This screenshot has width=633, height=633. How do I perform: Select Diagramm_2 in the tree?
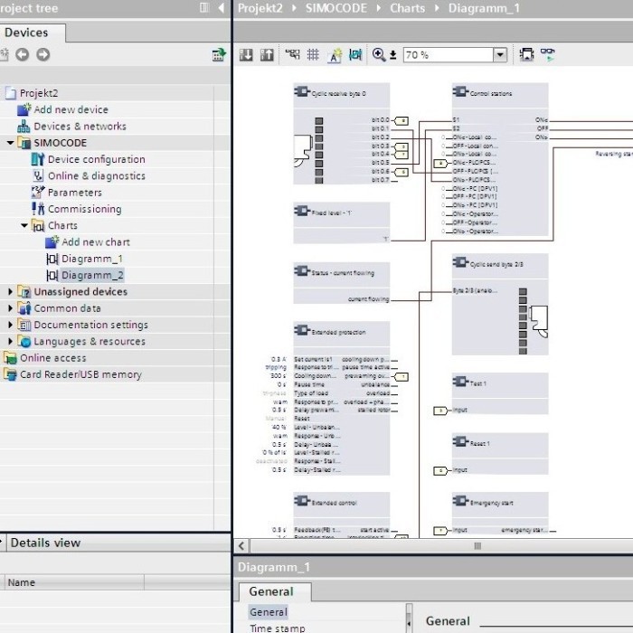[92, 275]
